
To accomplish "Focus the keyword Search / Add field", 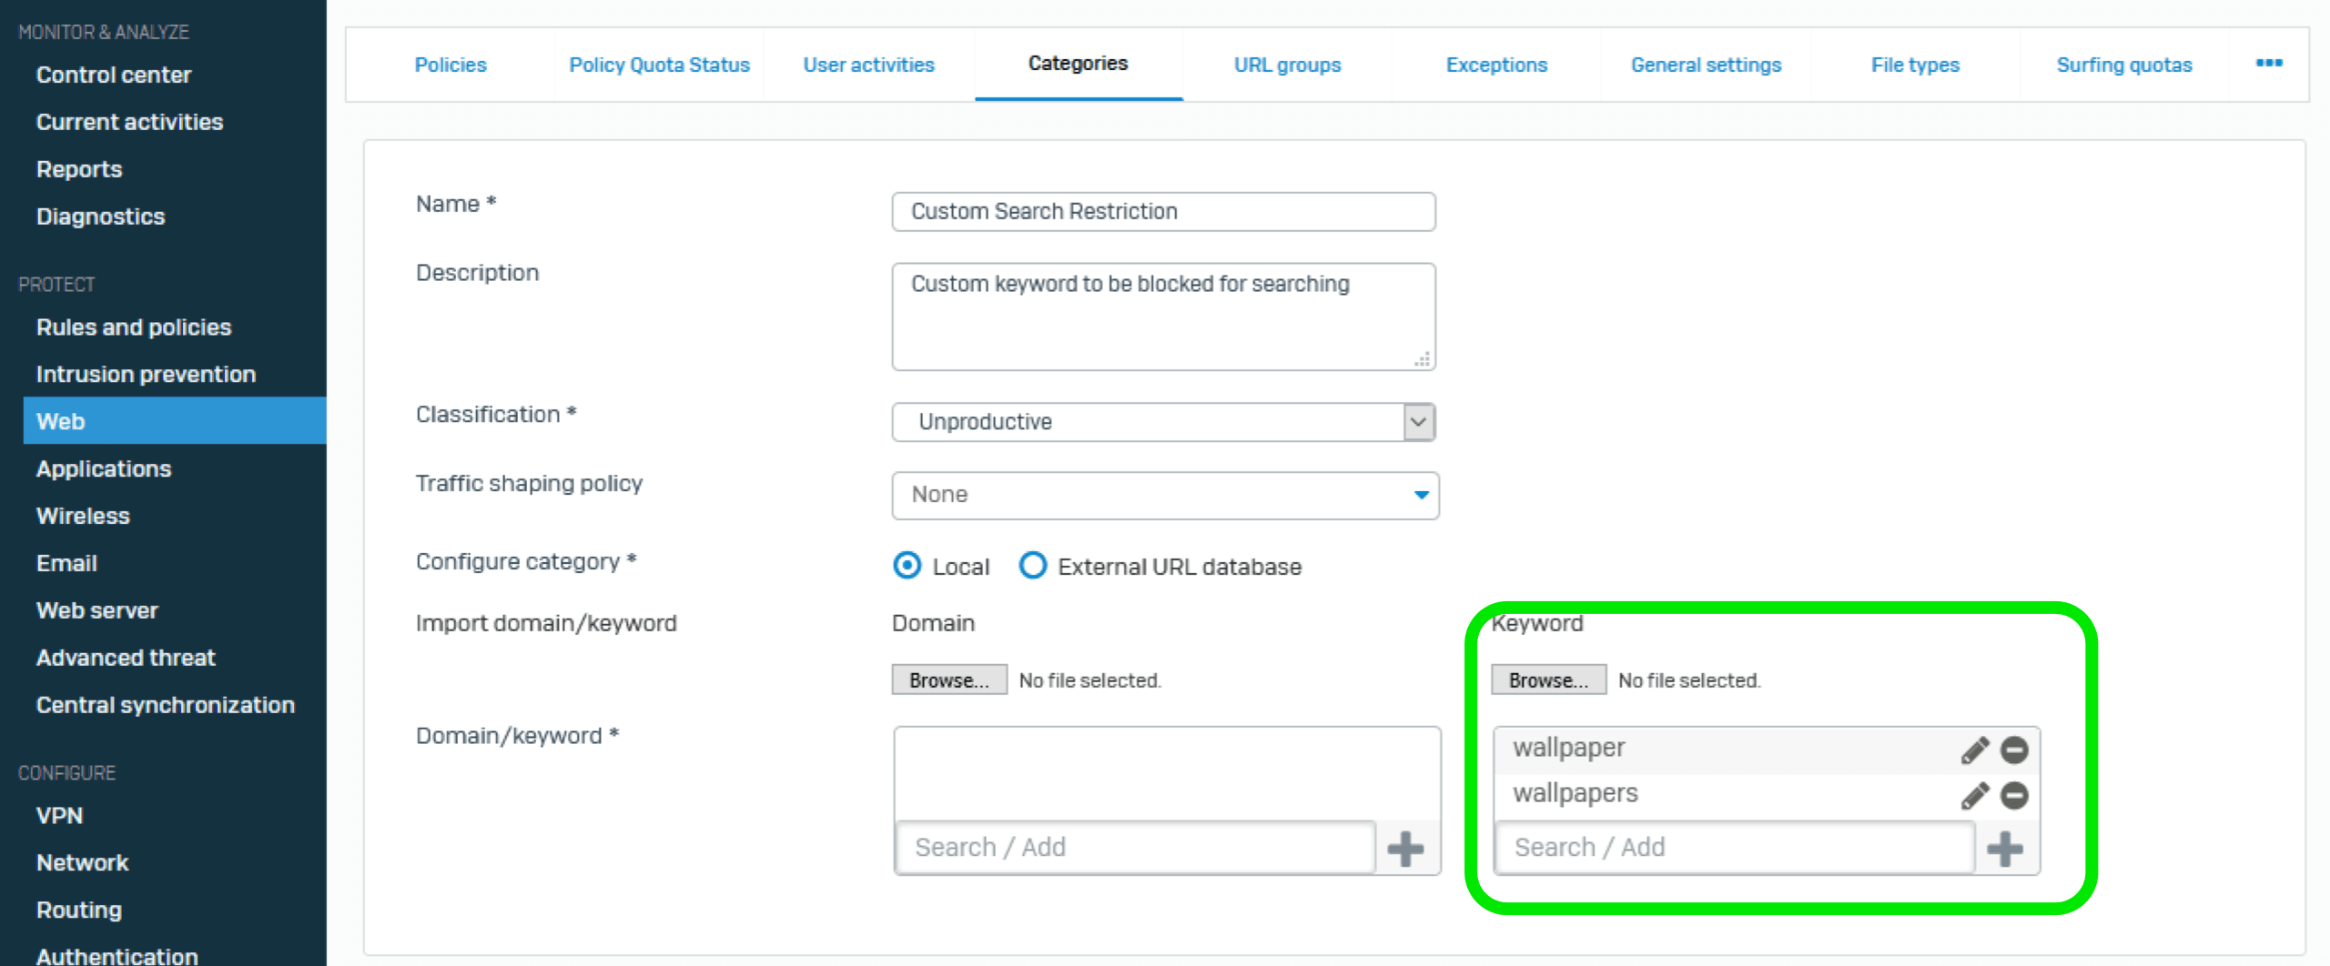I will (x=1736, y=848).
